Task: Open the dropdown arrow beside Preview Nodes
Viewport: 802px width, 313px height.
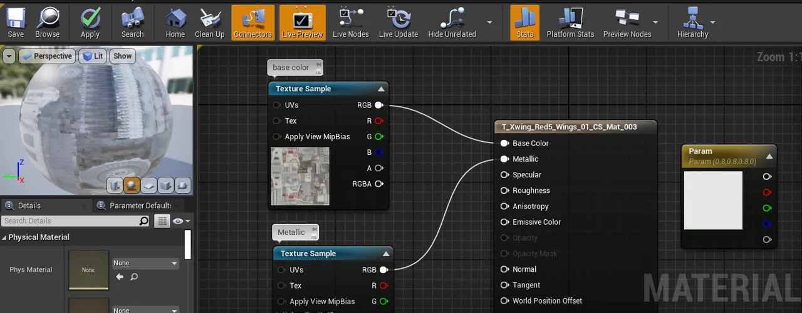Action: click(x=657, y=22)
